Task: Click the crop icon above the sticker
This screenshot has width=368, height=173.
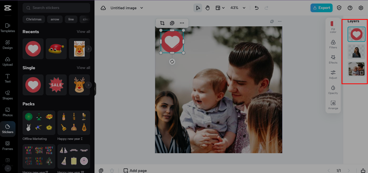Action: [x=162, y=23]
